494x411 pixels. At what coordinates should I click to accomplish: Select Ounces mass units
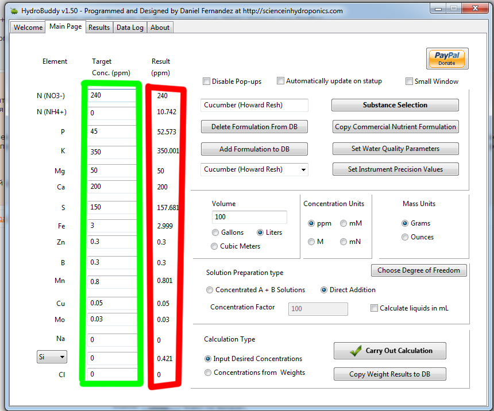click(x=405, y=237)
